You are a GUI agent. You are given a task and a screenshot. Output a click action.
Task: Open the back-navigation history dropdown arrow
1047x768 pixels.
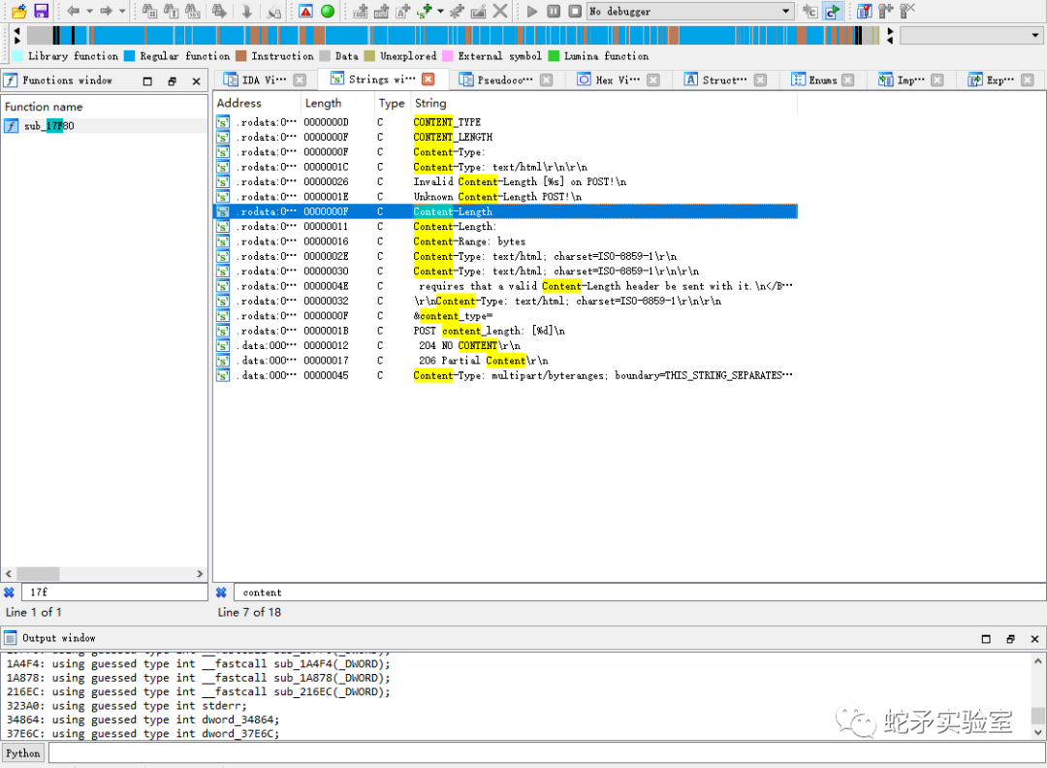(x=88, y=11)
